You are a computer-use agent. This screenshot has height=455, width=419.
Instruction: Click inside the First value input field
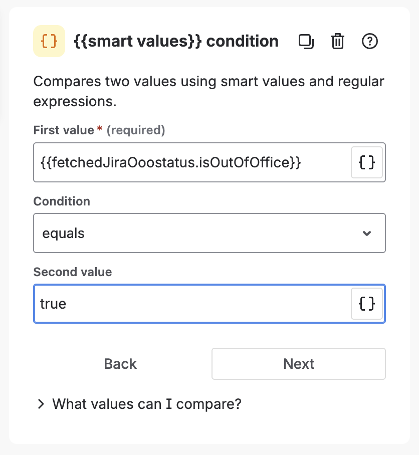tap(190, 162)
